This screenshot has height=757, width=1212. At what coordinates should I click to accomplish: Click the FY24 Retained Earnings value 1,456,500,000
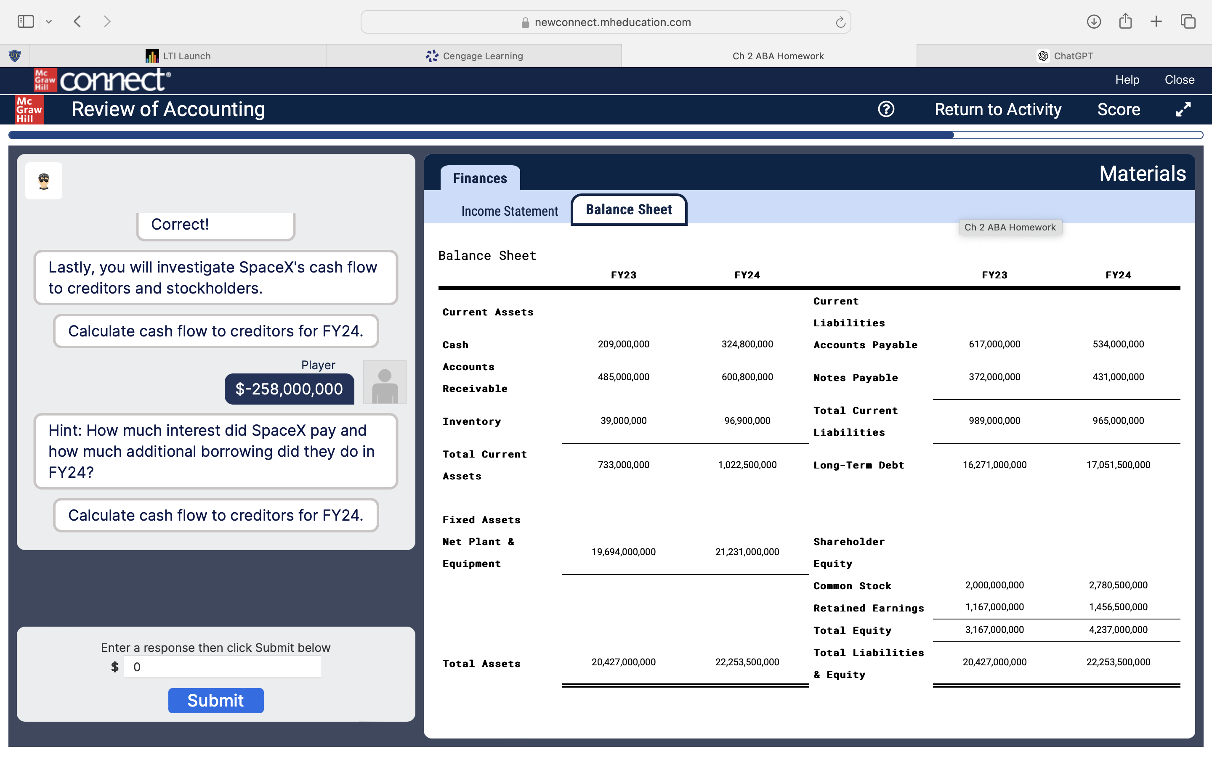click(x=1118, y=607)
